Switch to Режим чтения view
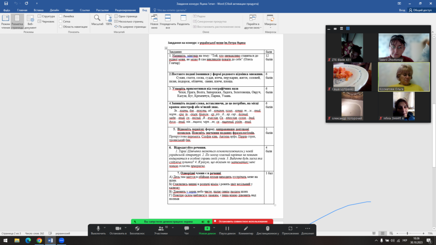This screenshot has height=245, width=436. (6, 20)
